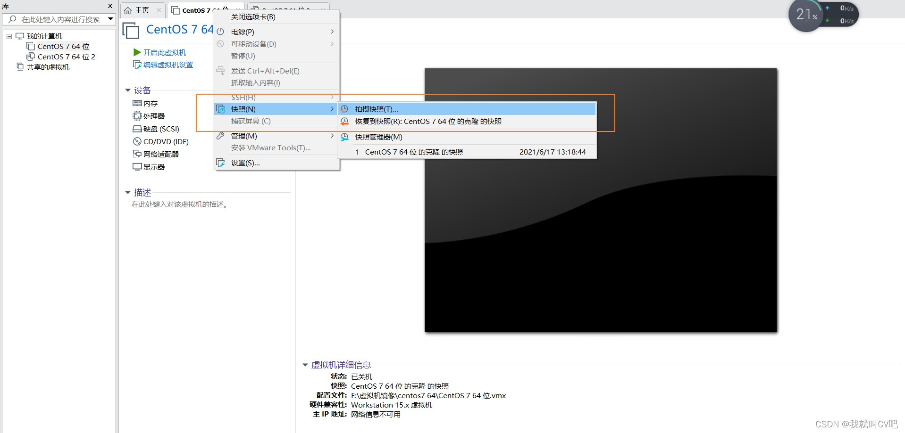Click 编辑虚拟机设置 link
The height and width of the screenshot is (433, 905).
click(x=168, y=65)
